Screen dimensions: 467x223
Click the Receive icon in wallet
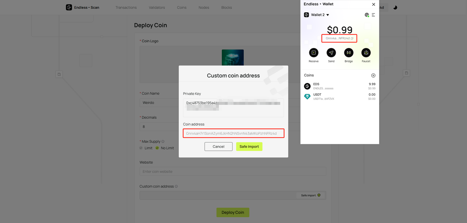click(x=313, y=53)
